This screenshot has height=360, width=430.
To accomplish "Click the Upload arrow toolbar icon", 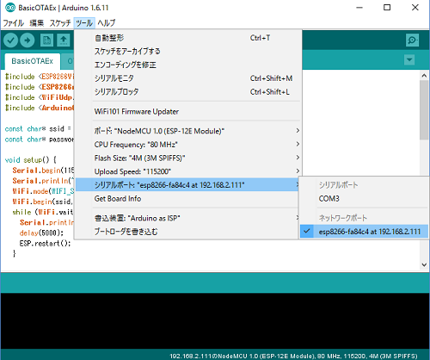I will (28, 40).
